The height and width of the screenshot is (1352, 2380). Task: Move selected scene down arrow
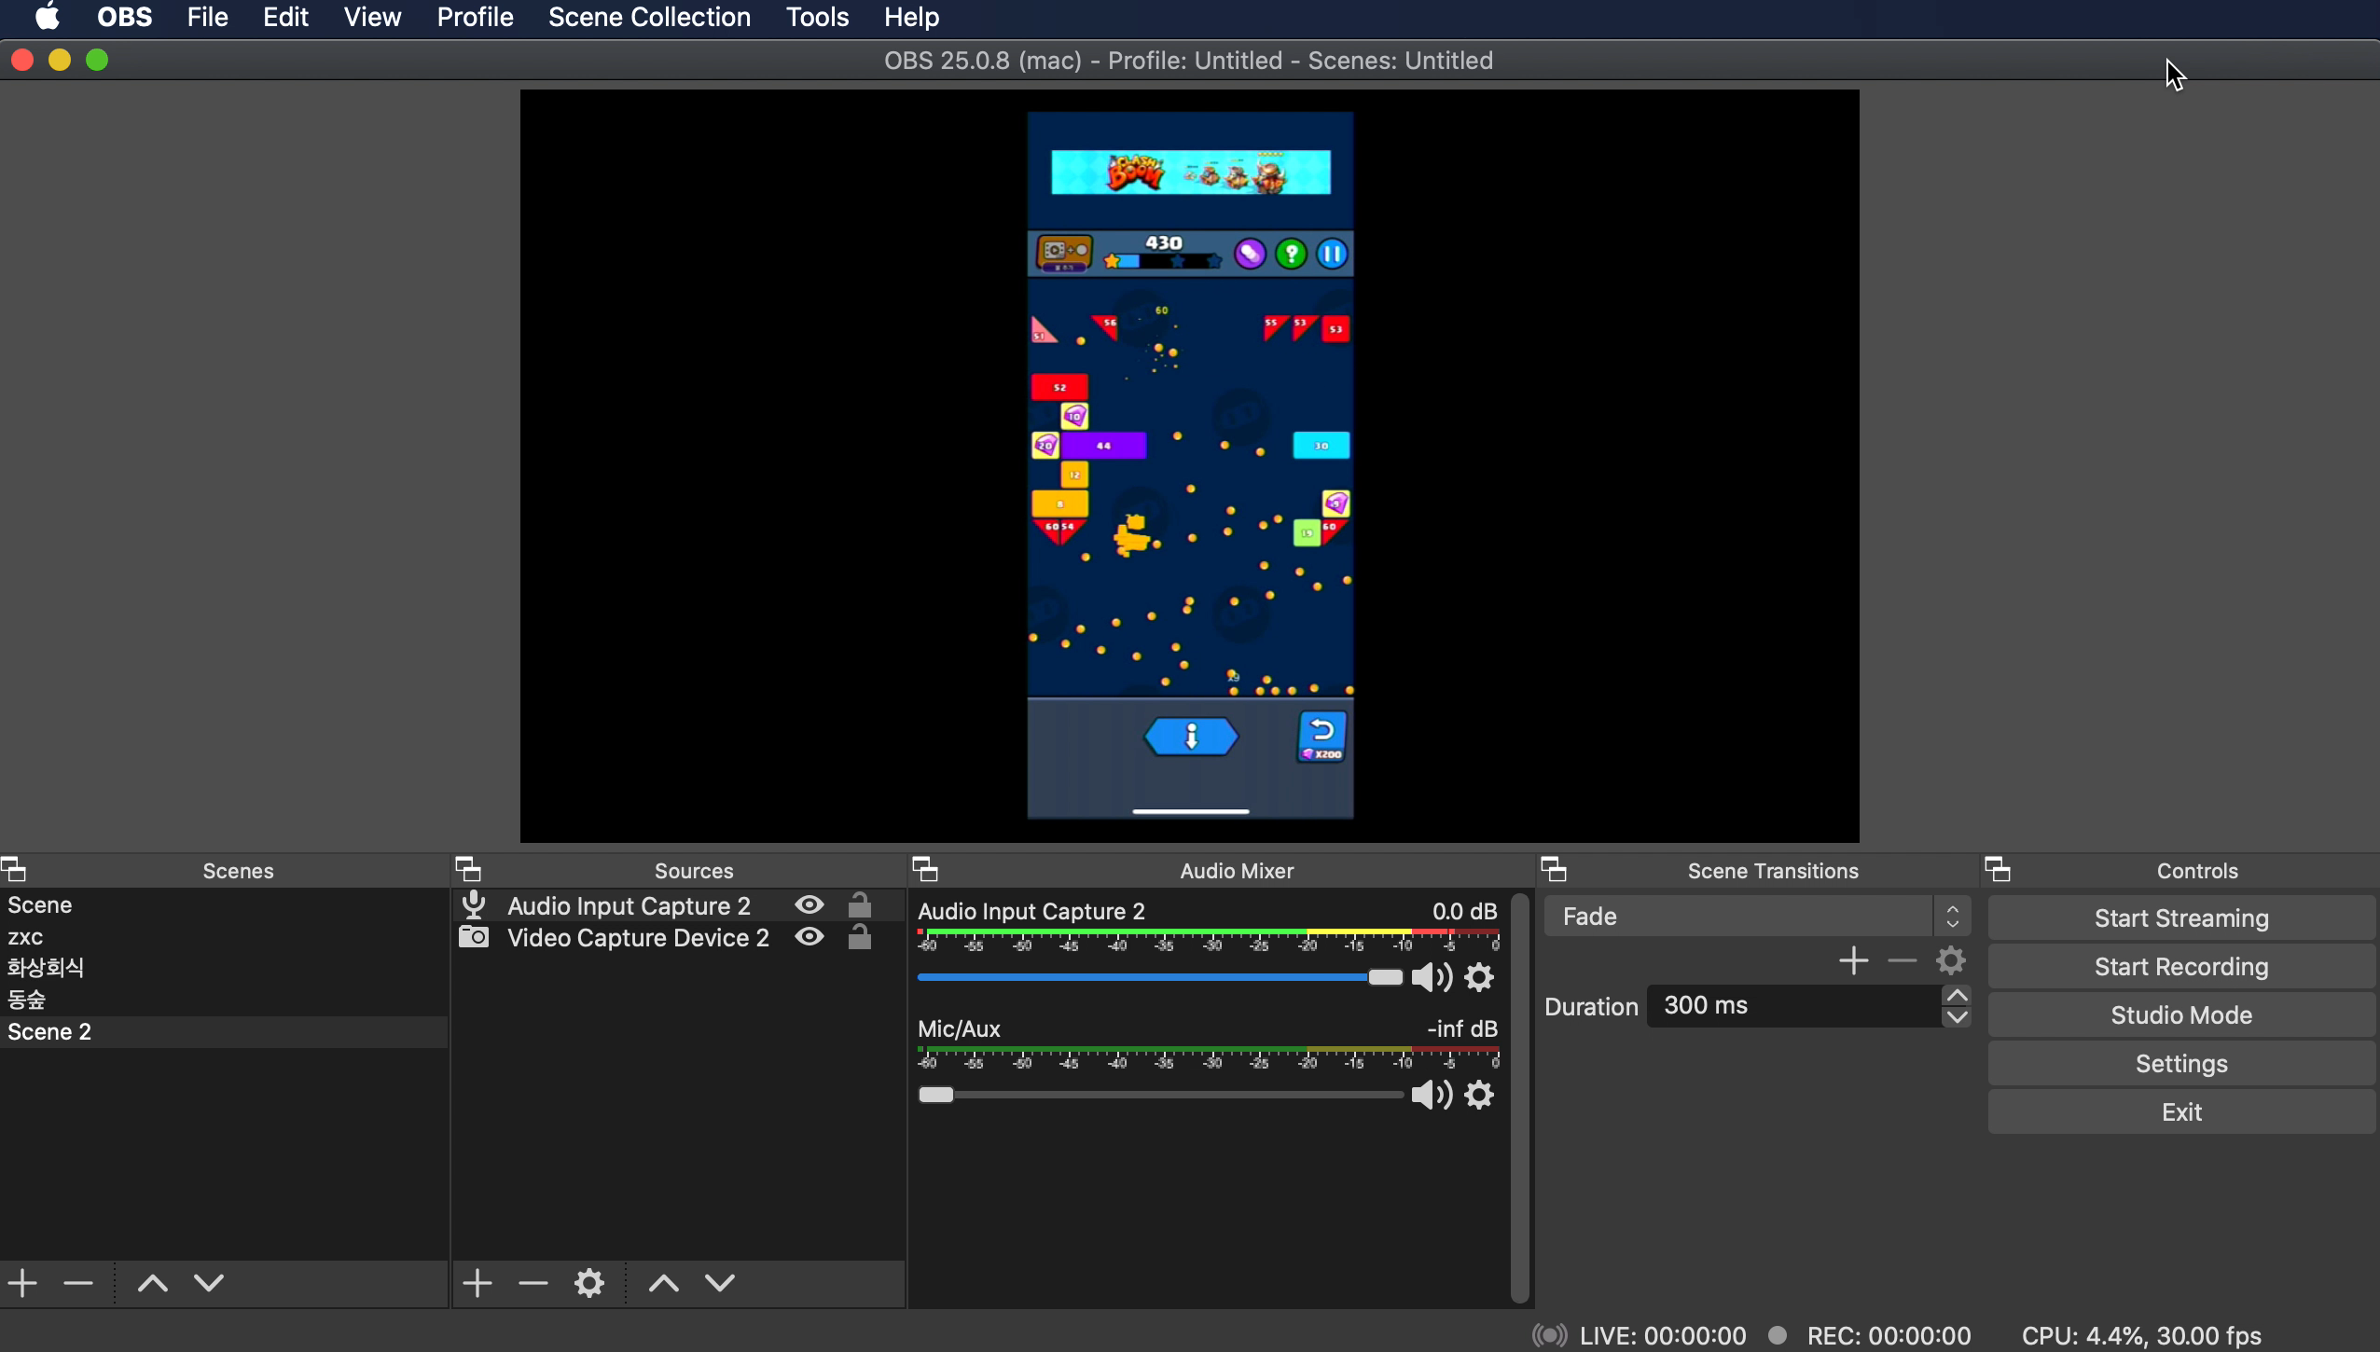209,1284
